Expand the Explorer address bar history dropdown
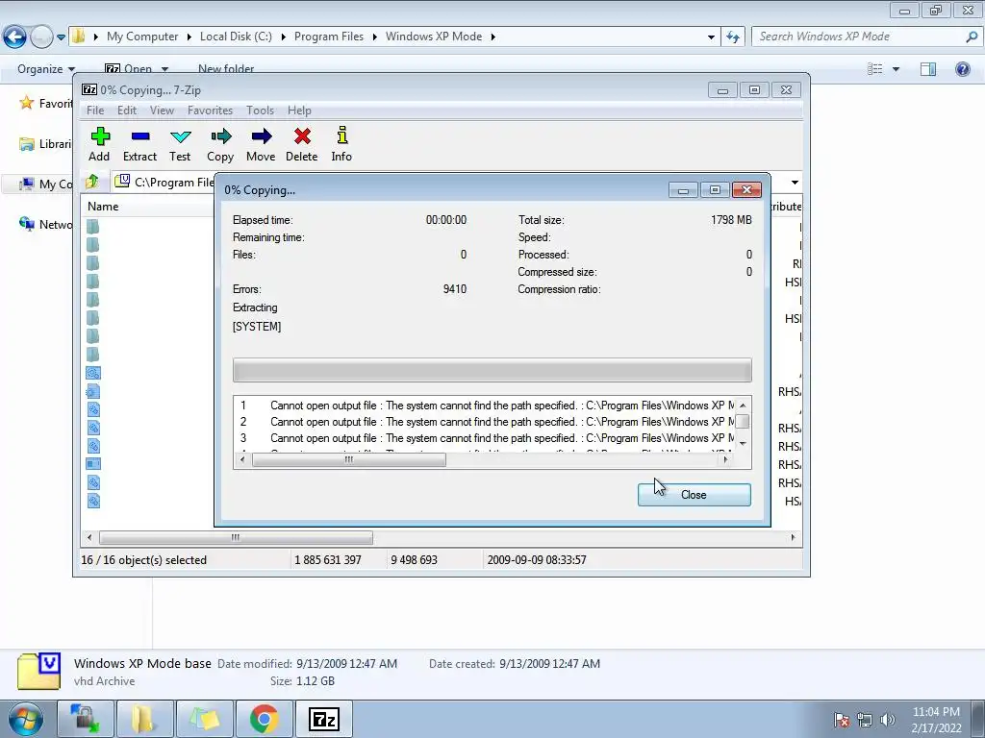985x738 pixels. [711, 37]
